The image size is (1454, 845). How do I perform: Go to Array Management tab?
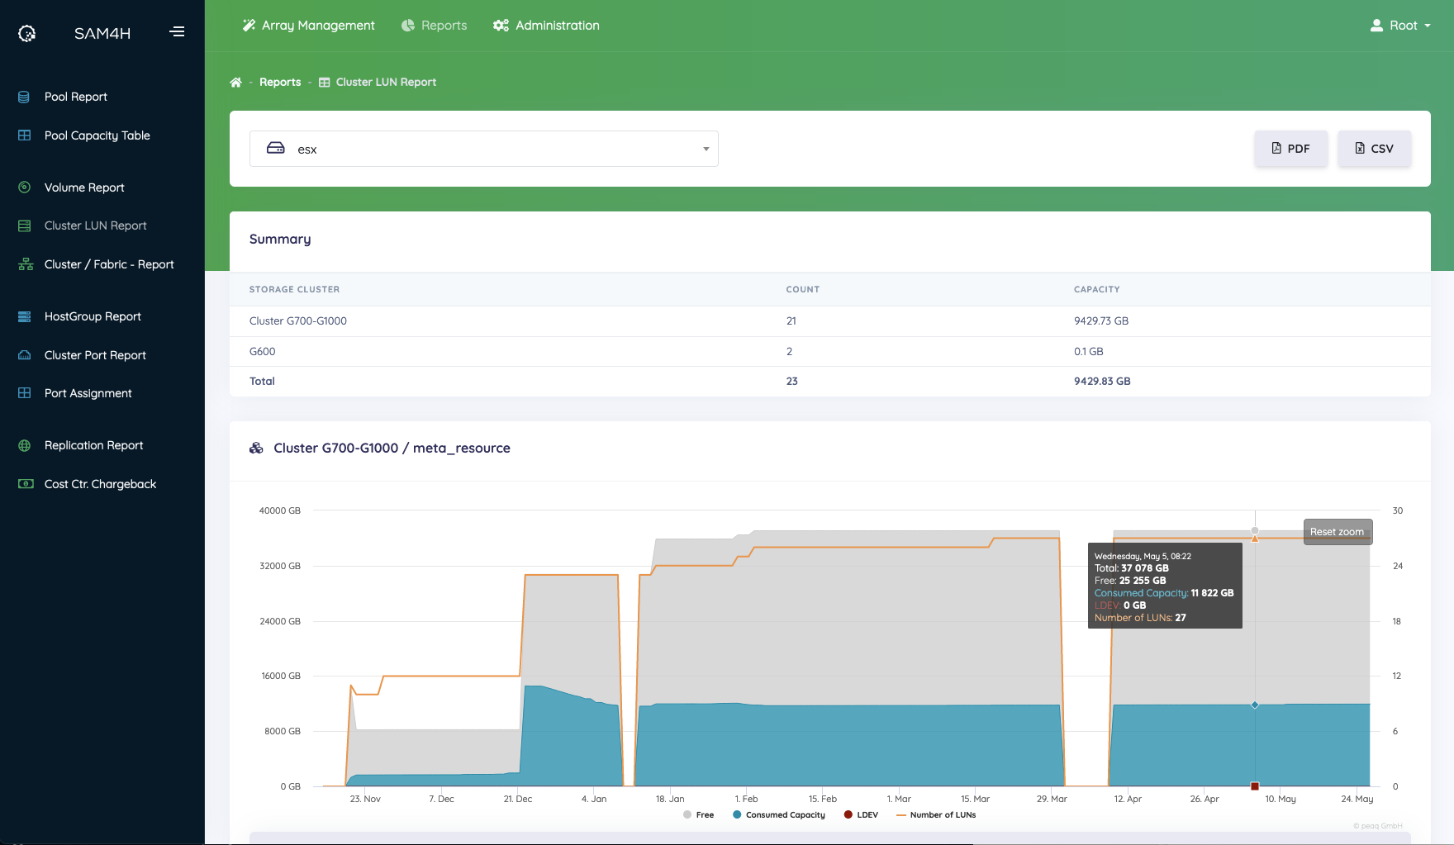(308, 26)
